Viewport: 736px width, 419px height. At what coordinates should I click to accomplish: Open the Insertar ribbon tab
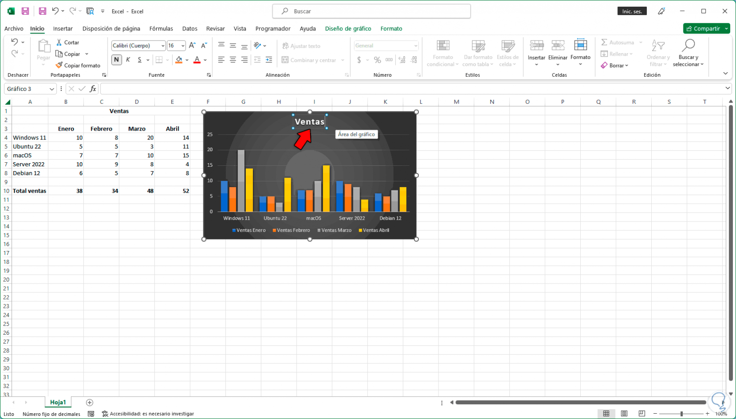point(63,29)
